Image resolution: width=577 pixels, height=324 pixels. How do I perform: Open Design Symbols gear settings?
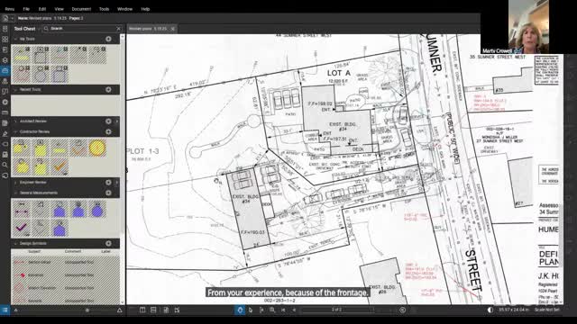(x=108, y=244)
